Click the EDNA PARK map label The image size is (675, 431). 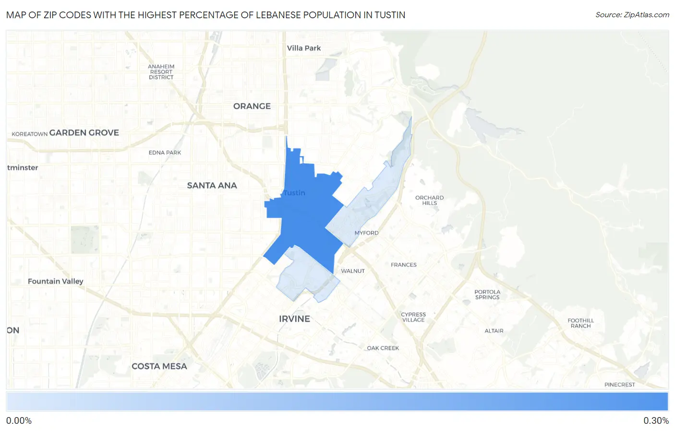(165, 152)
